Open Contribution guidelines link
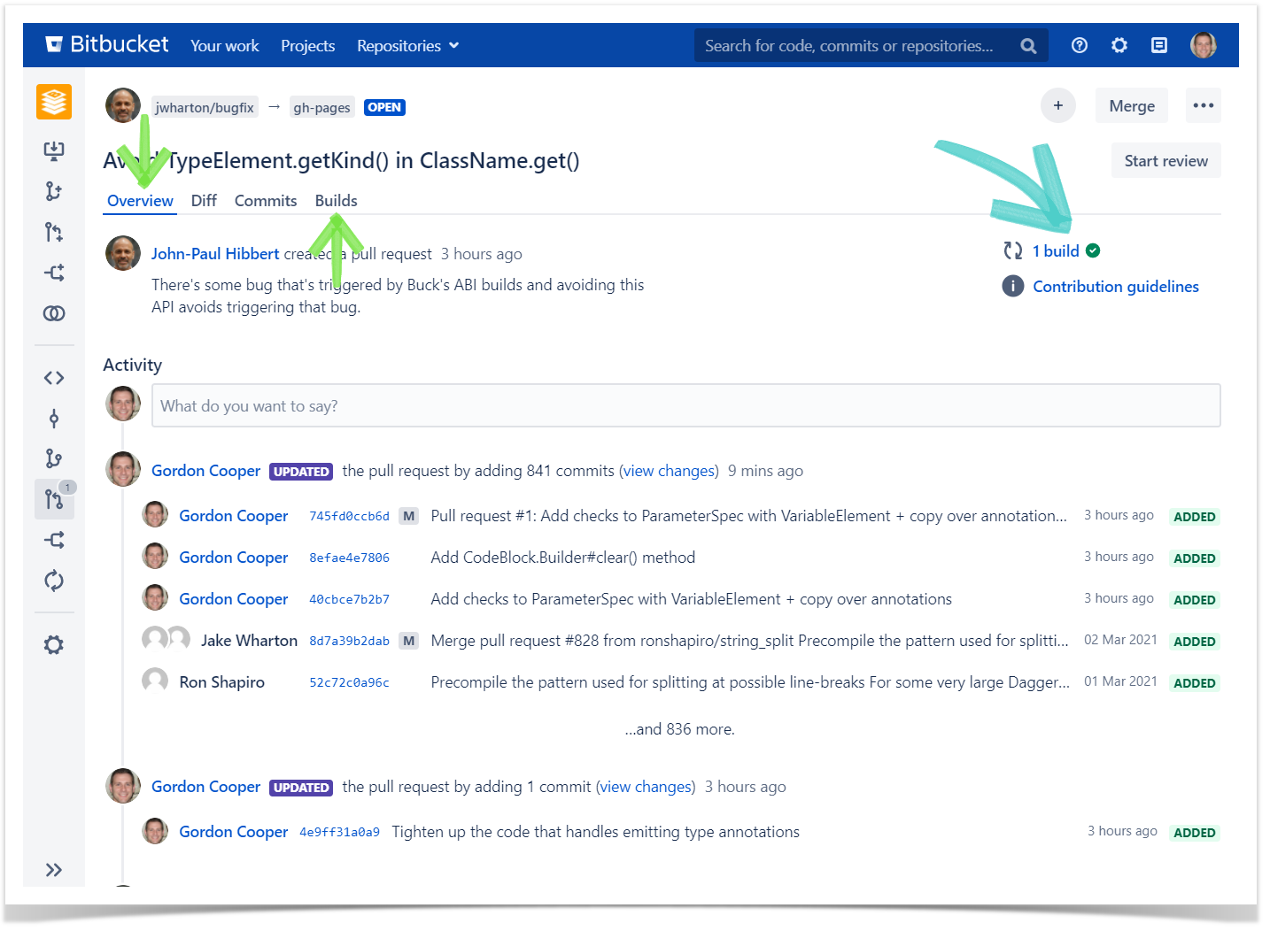1270x931 pixels. click(1116, 286)
